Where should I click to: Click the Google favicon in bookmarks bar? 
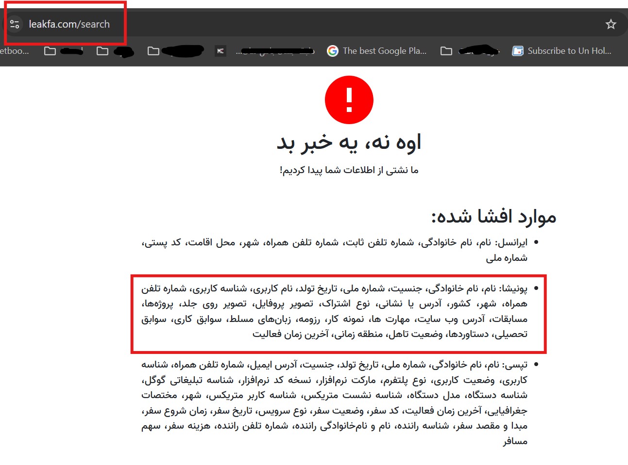333,51
